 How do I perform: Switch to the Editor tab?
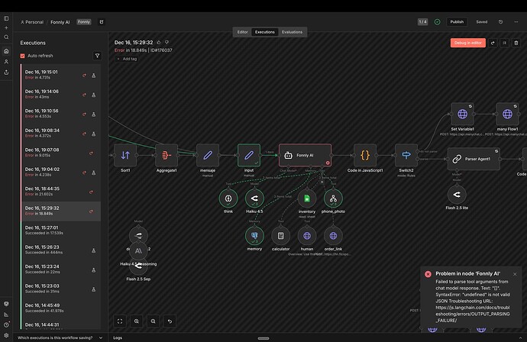coord(242,32)
